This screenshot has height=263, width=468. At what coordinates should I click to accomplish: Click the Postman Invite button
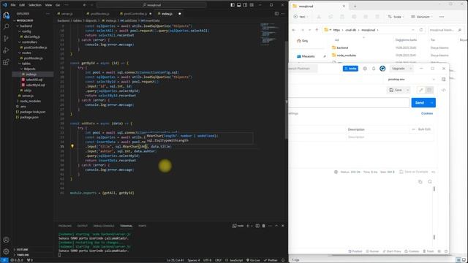click(x=350, y=69)
